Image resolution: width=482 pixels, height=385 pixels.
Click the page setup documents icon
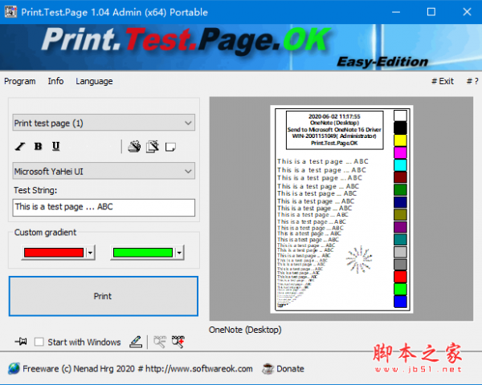click(x=153, y=147)
